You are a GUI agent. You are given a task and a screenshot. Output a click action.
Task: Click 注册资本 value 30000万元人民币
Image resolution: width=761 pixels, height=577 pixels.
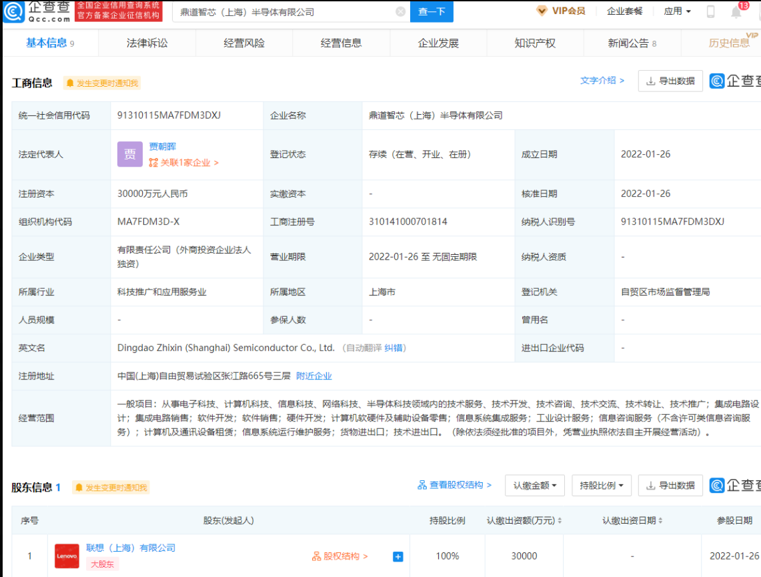(x=152, y=193)
